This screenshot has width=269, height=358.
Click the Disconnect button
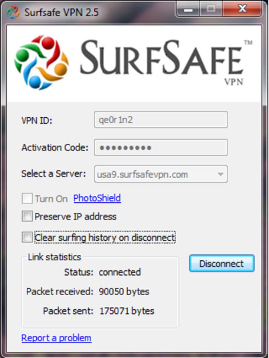pos(222,263)
